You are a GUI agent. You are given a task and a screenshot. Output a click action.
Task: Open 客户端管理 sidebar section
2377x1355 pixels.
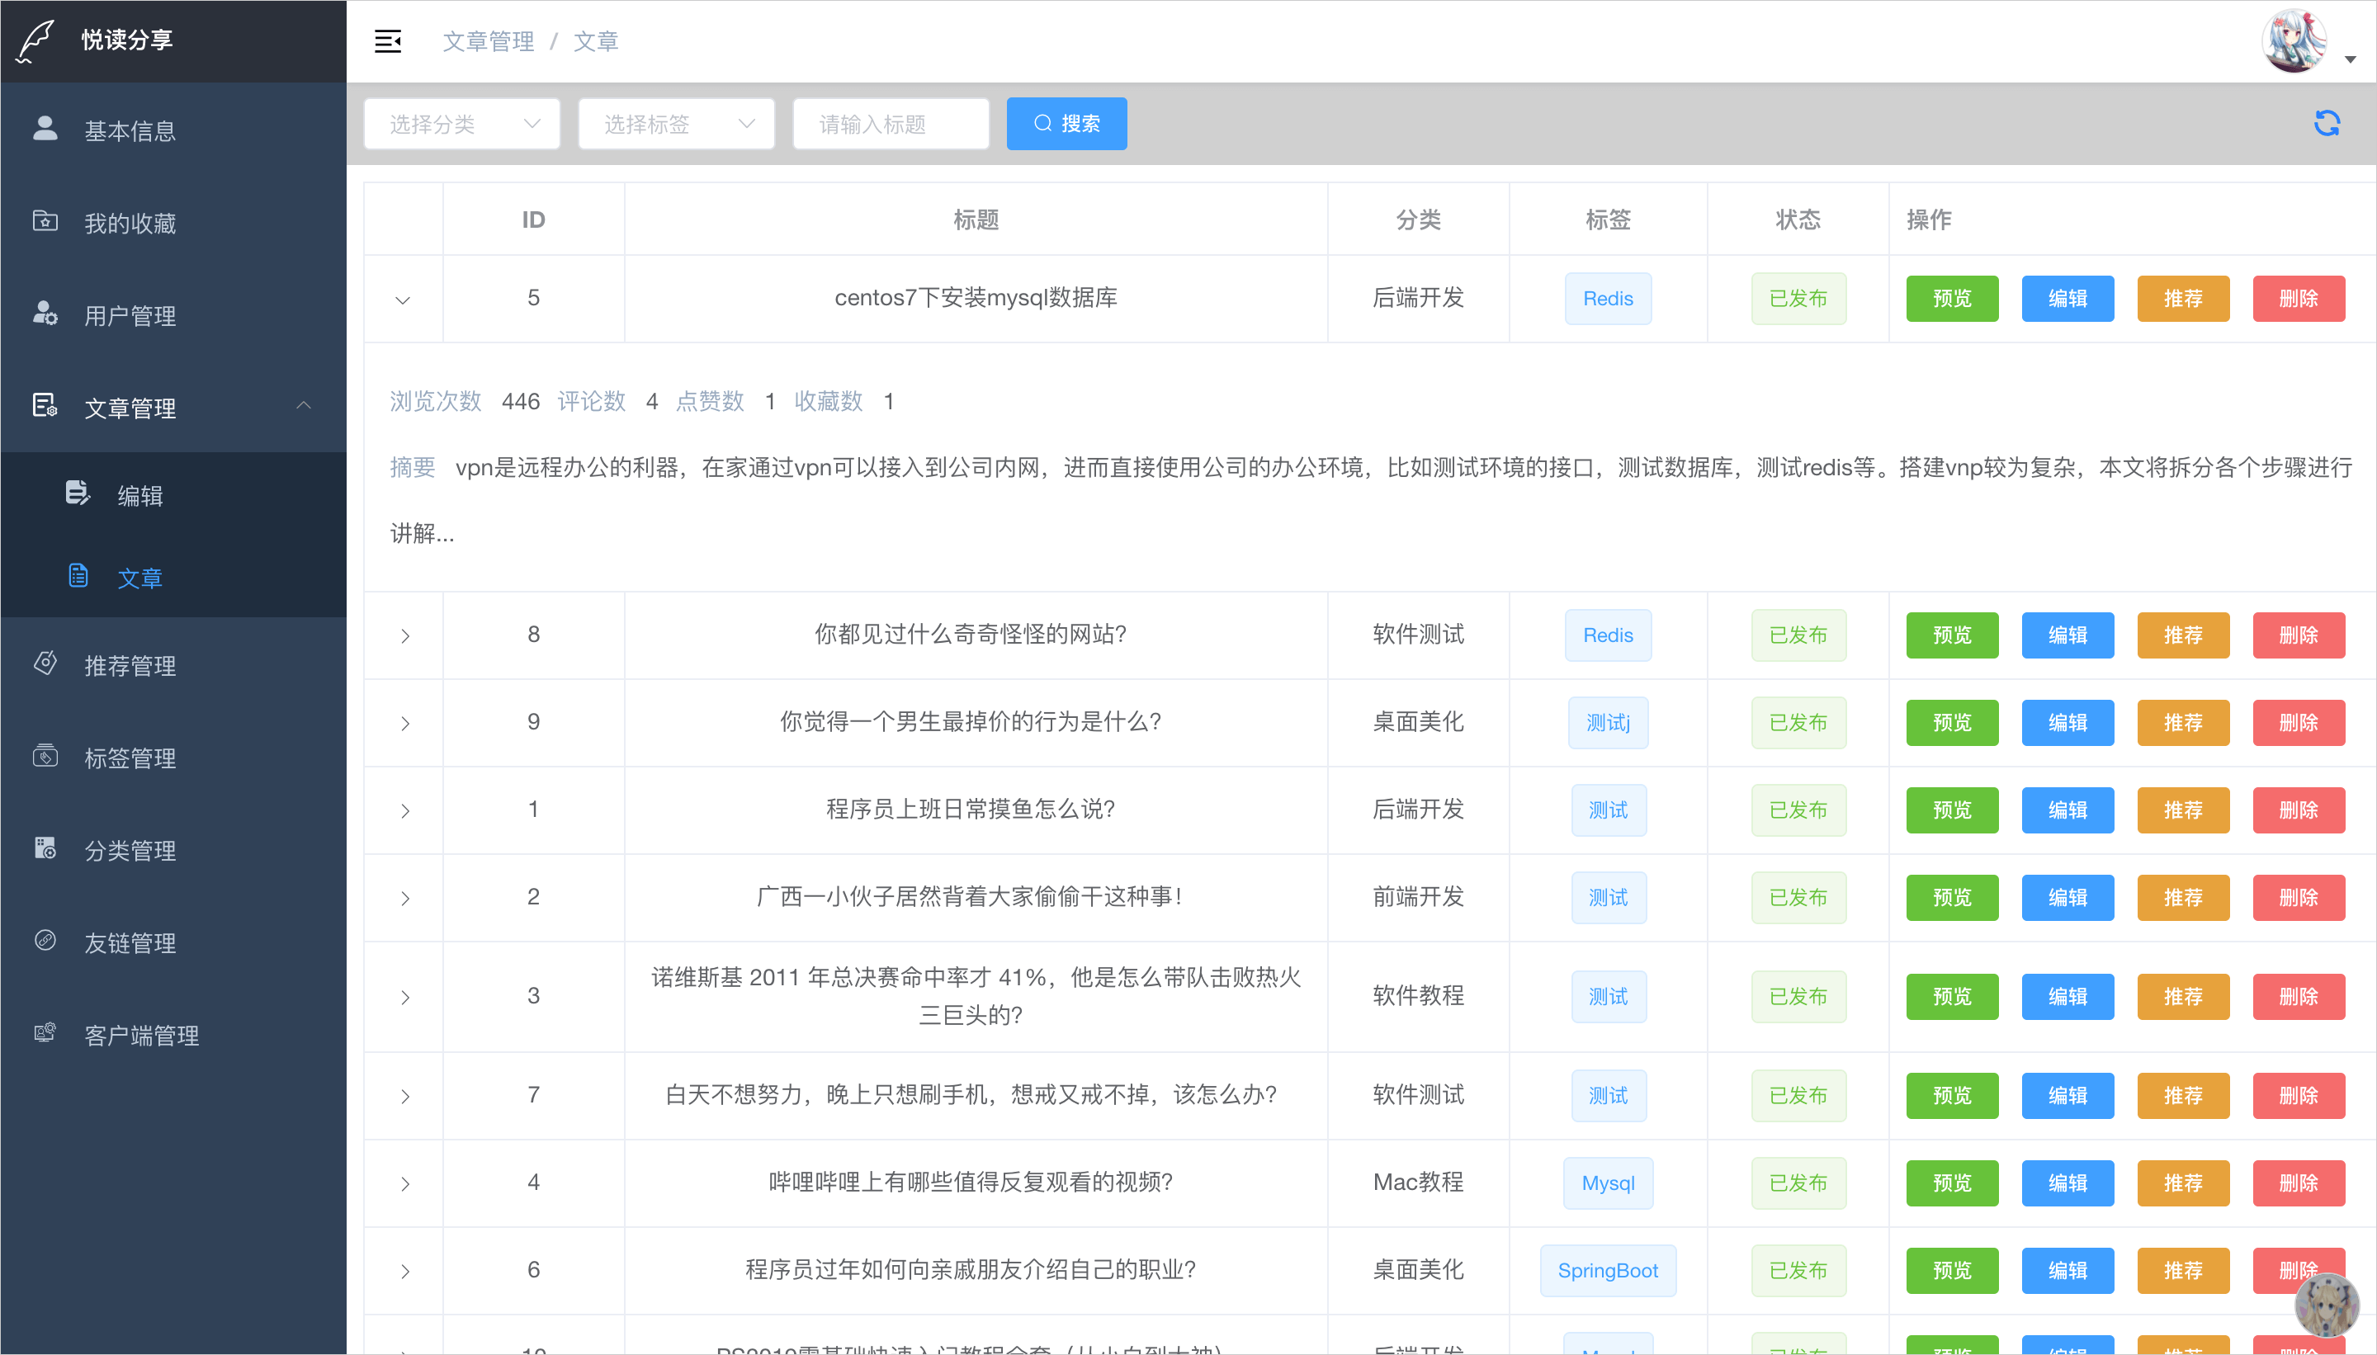tap(140, 1035)
